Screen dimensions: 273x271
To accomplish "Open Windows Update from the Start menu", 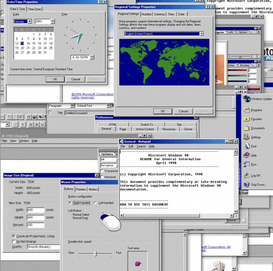I will click(x=247, y=99).
